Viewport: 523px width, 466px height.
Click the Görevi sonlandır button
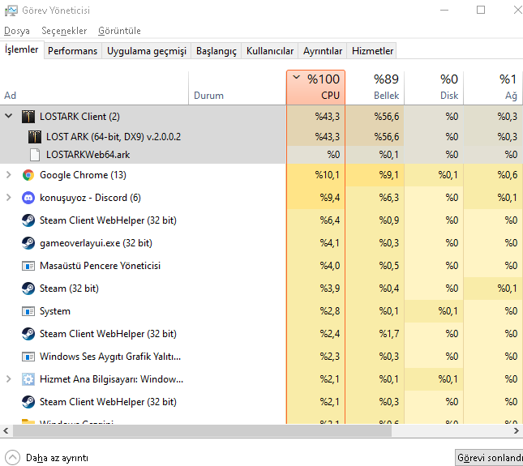(x=489, y=458)
